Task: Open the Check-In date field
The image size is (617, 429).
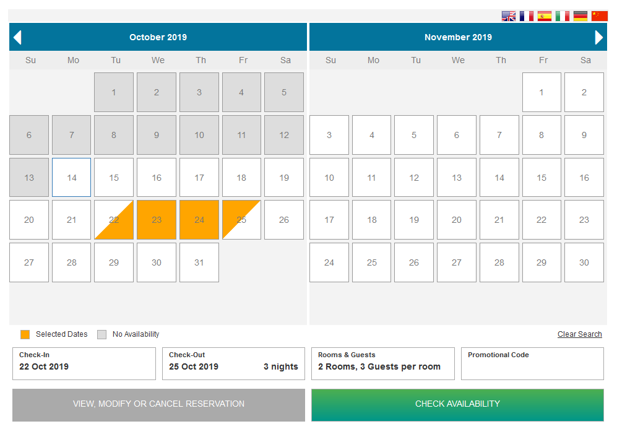Action: [x=84, y=363]
